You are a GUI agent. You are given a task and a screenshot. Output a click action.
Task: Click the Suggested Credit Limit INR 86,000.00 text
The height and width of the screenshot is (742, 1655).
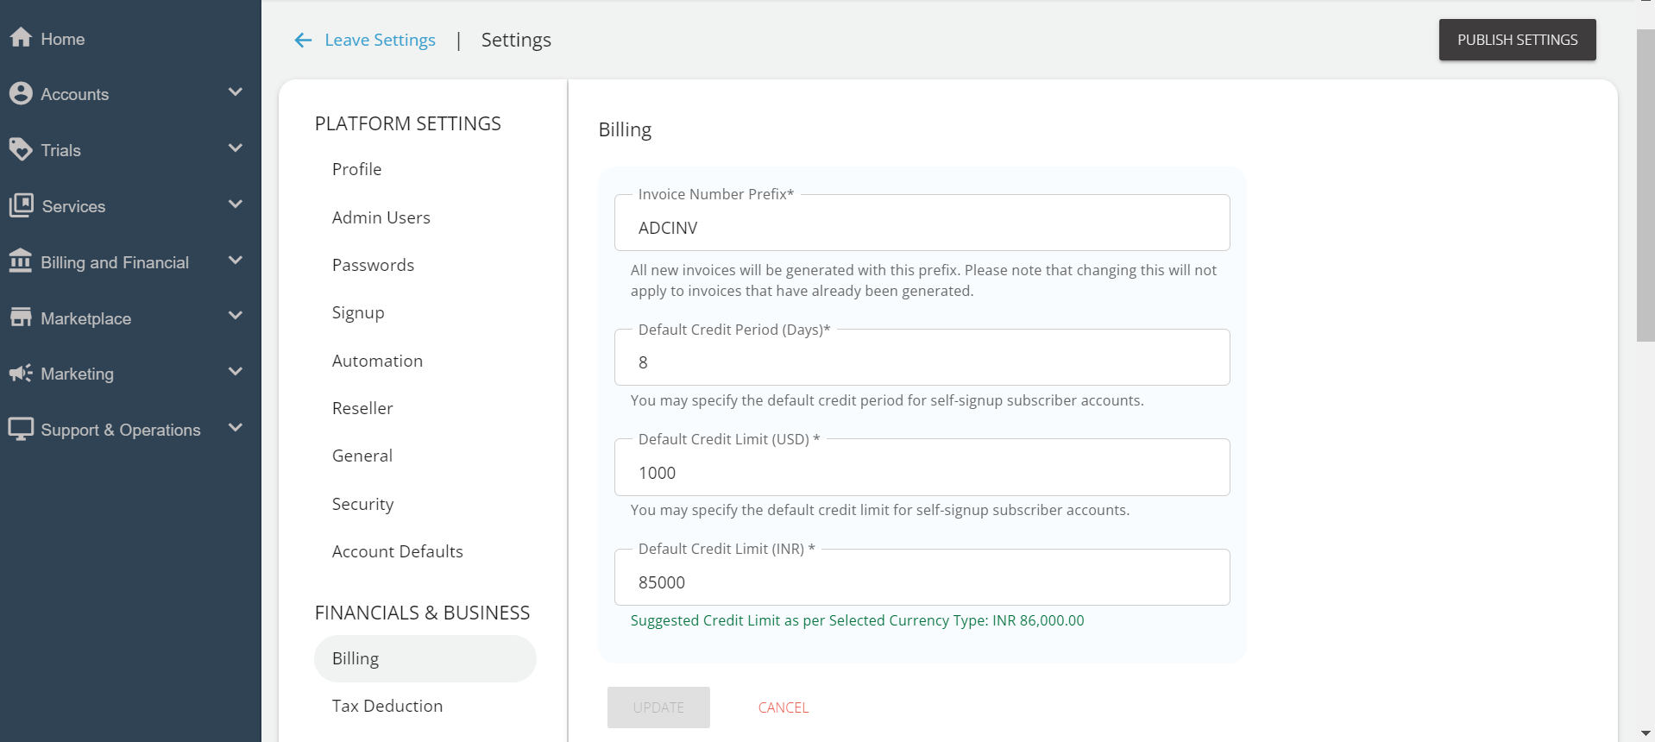point(857,620)
